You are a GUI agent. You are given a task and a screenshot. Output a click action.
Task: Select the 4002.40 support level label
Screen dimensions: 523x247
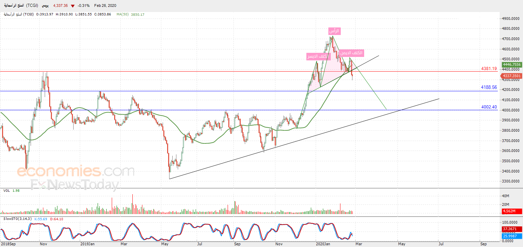click(x=489, y=107)
